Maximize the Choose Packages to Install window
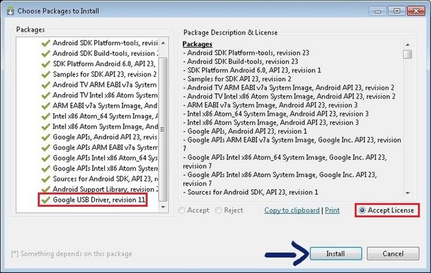Screen dimensions: 431x273 [x=397, y=11]
